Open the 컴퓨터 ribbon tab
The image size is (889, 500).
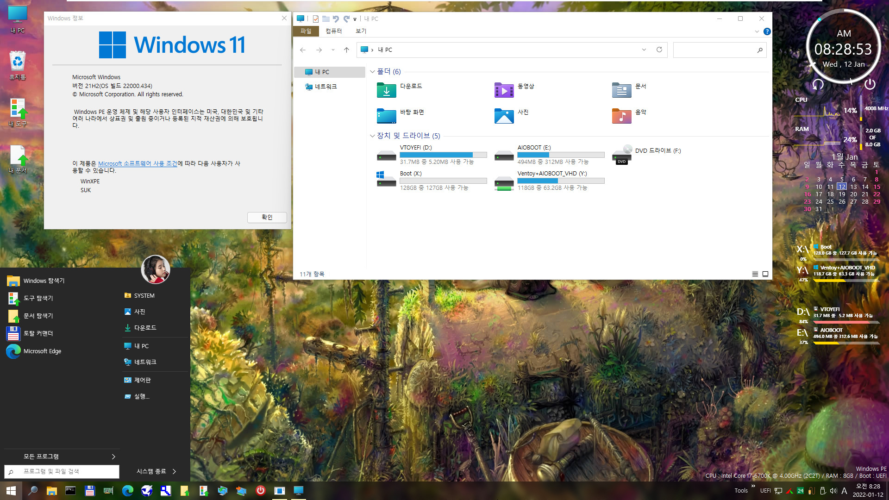(333, 31)
